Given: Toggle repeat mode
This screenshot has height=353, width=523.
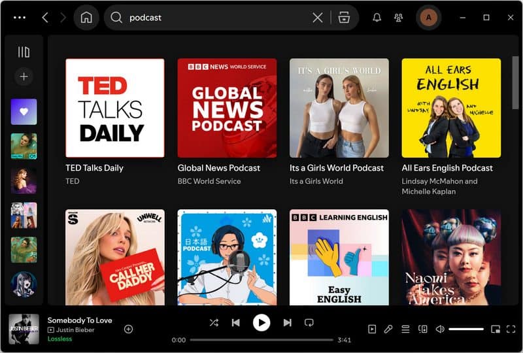Looking at the screenshot, I should (309, 323).
